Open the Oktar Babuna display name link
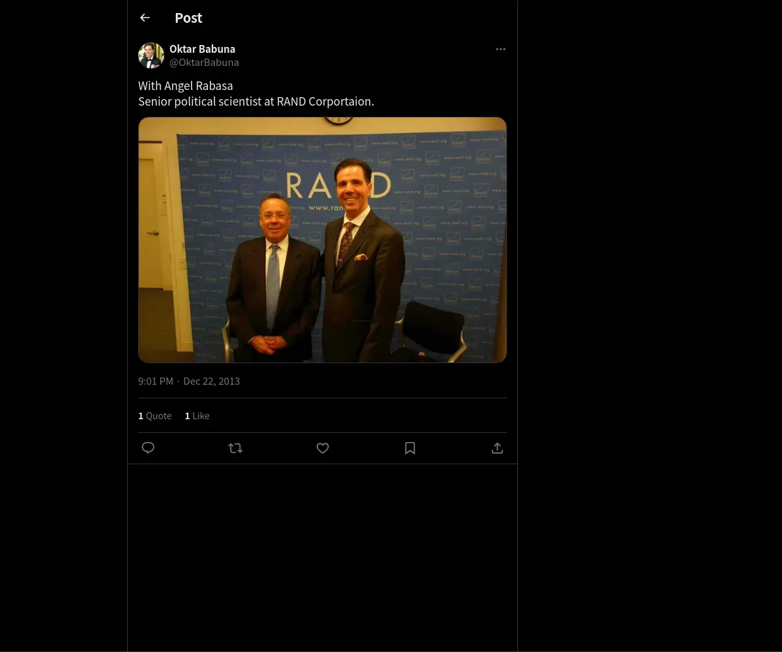 coord(202,49)
